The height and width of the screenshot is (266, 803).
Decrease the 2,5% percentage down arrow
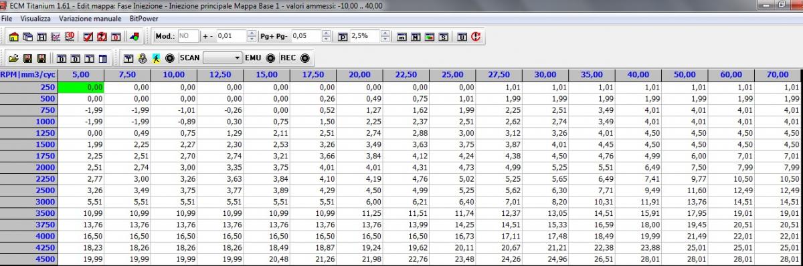click(x=385, y=39)
